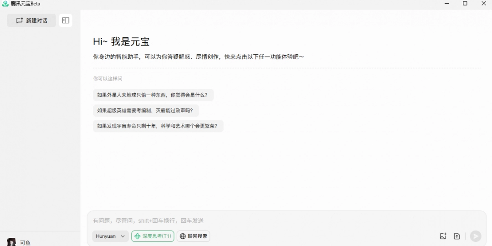Click the Hi~ 我是元宝 heading
Viewport: 492px width, 246px height.
click(121, 41)
